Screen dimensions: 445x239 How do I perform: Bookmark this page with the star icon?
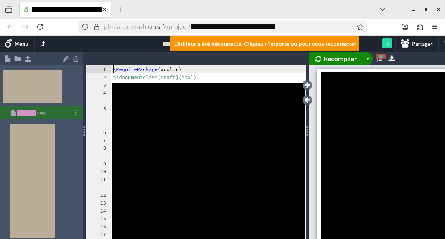(360, 27)
